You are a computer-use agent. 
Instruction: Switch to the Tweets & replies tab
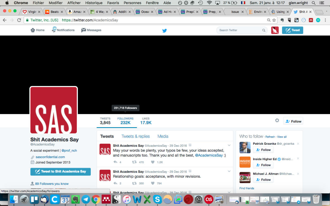[136, 136]
